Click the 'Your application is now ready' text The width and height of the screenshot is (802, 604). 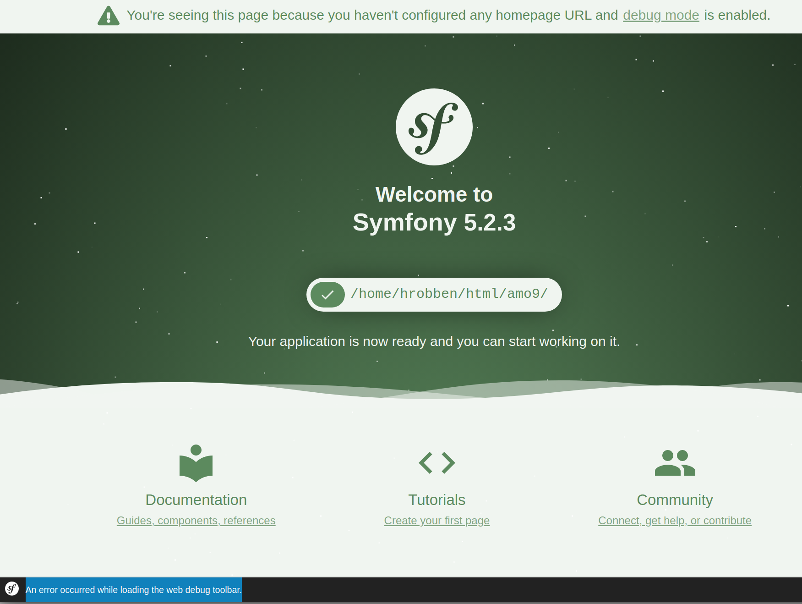point(434,341)
